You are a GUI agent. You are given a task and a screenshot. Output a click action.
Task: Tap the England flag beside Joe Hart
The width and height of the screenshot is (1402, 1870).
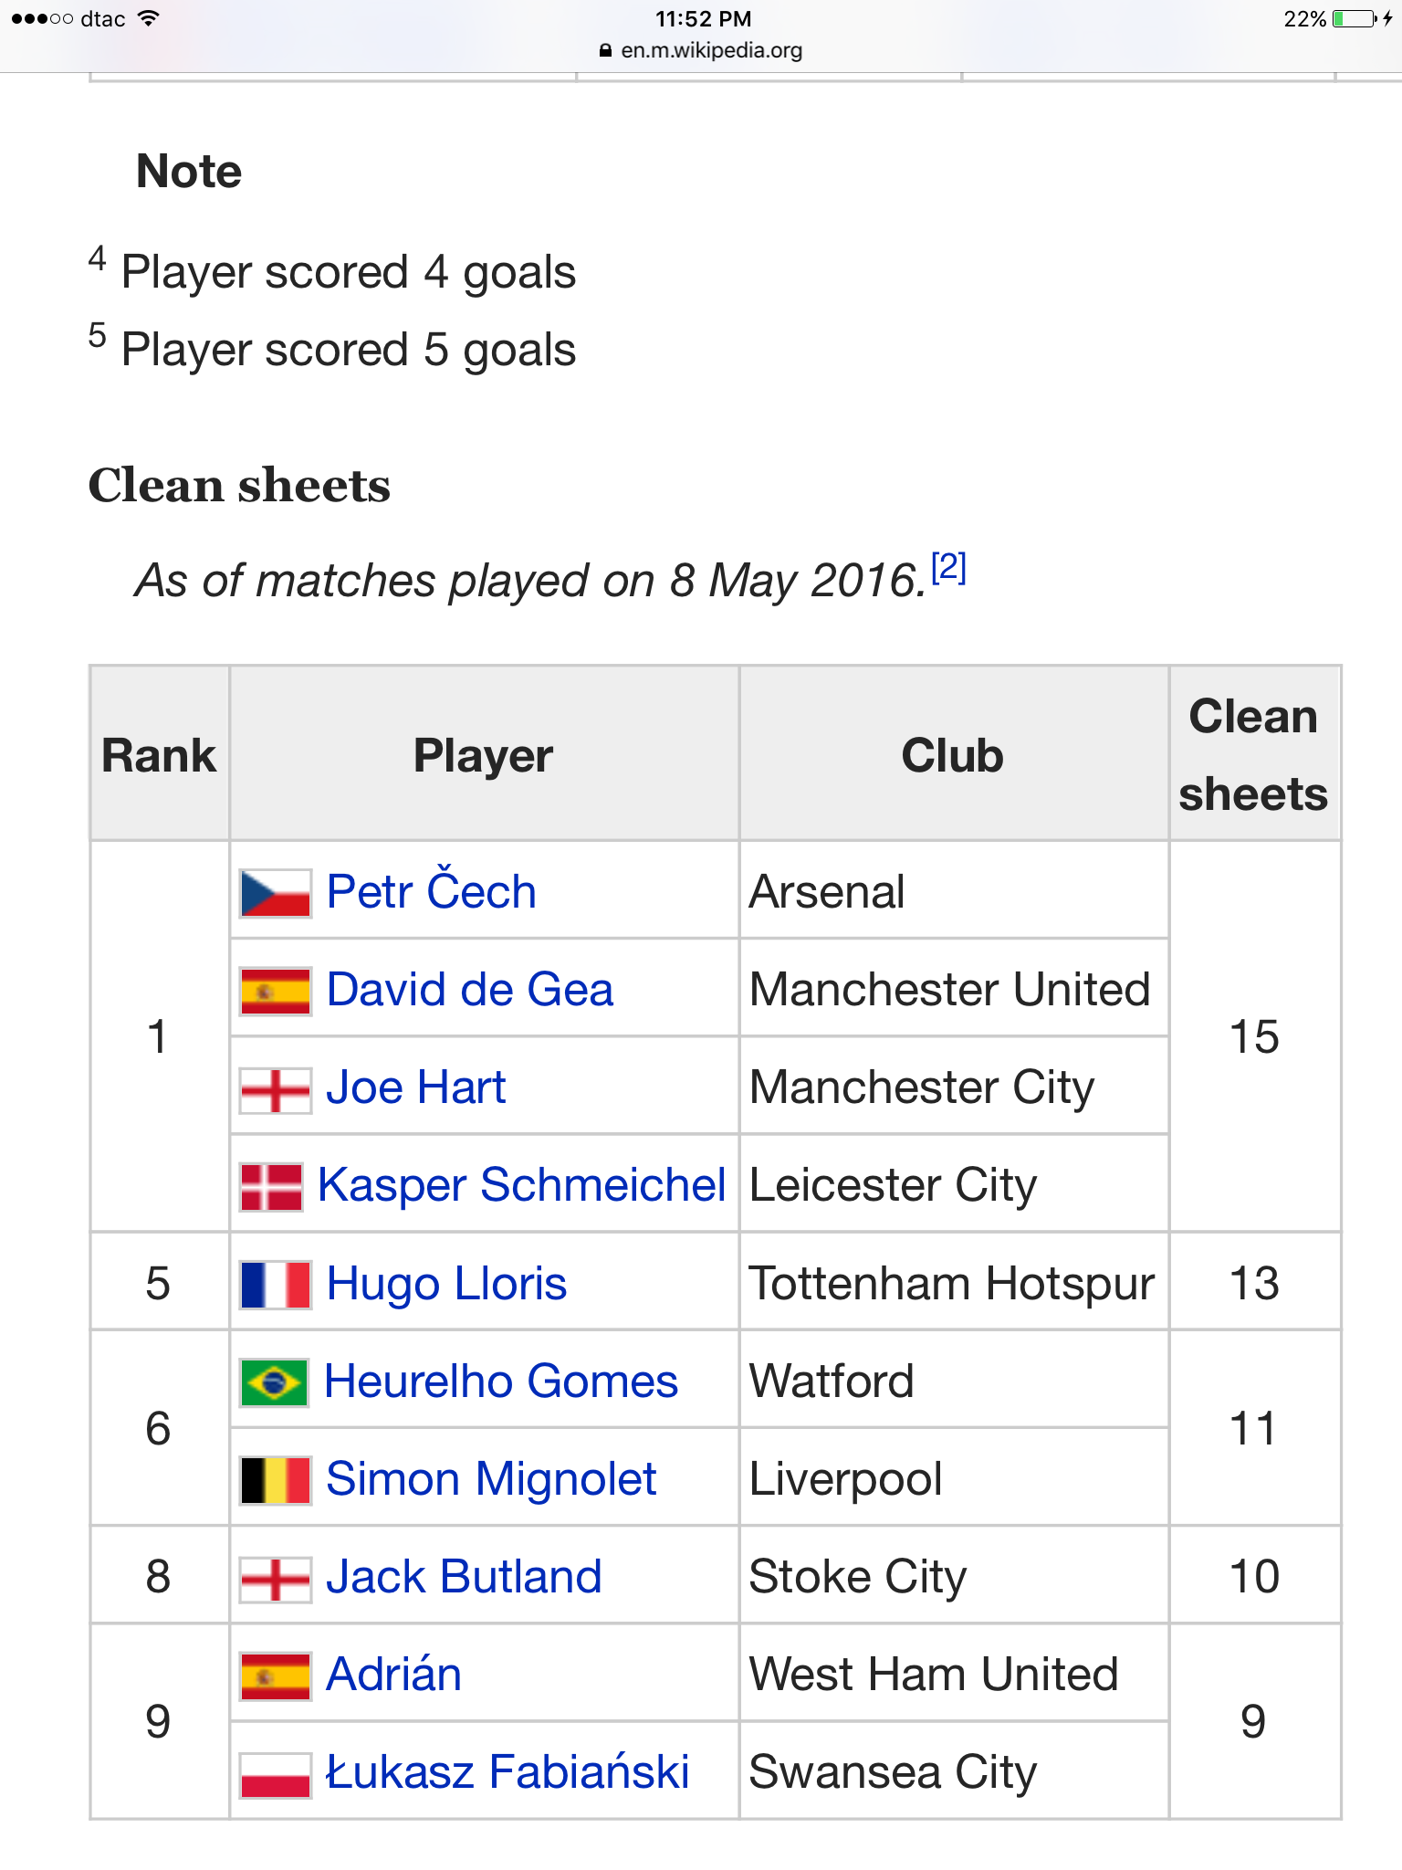pos(275,1089)
